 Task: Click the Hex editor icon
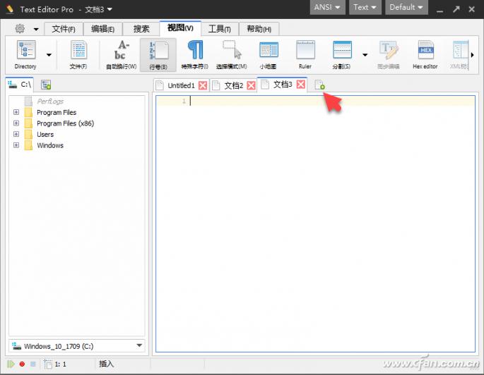point(425,54)
